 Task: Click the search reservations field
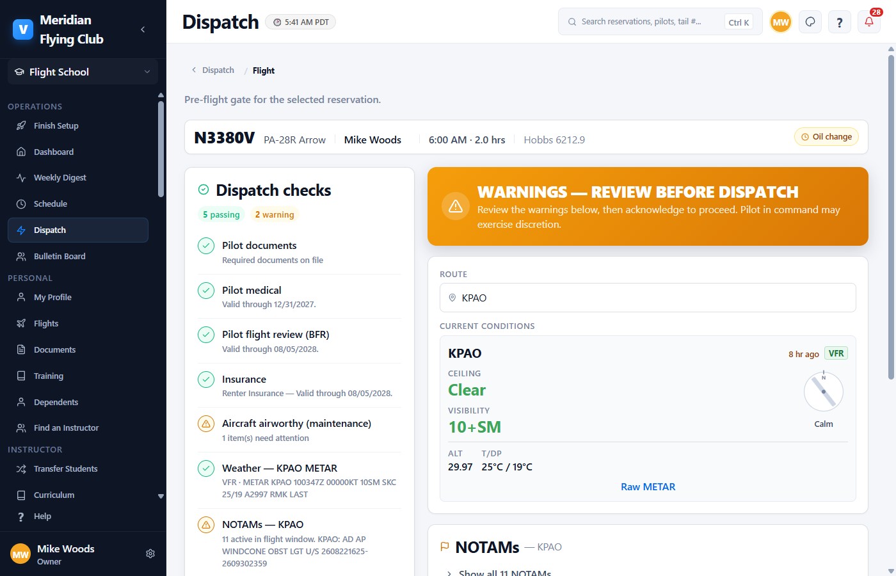click(660, 22)
